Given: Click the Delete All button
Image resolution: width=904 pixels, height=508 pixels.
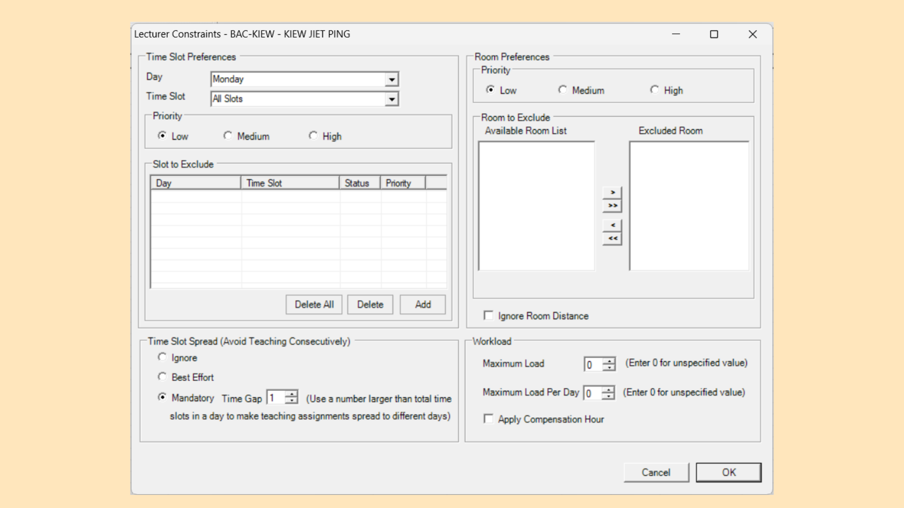Looking at the screenshot, I should (314, 304).
